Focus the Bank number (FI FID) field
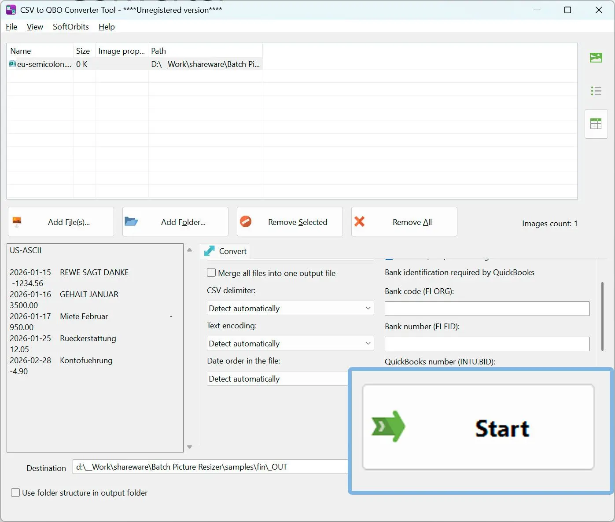Viewport: 615px width, 522px height. [487, 344]
